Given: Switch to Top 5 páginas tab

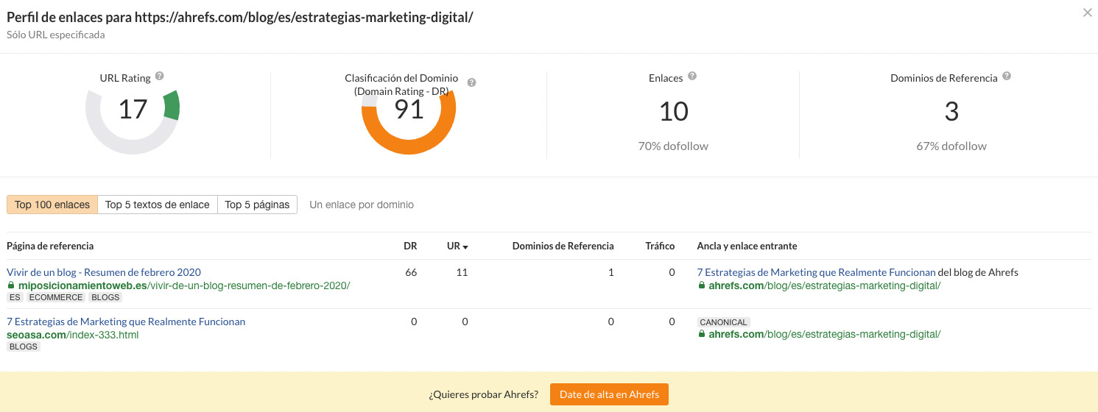Looking at the screenshot, I should (257, 205).
